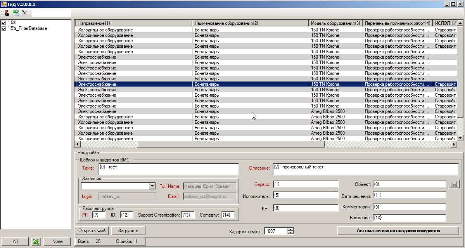Click the All button
The height and width of the screenshot is (248, 465).
point(15,241)
